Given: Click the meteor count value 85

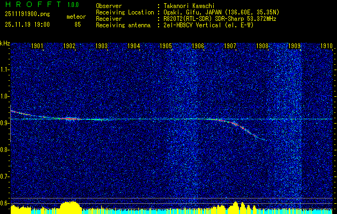Looking at the screenshot, I should (78, 25).
